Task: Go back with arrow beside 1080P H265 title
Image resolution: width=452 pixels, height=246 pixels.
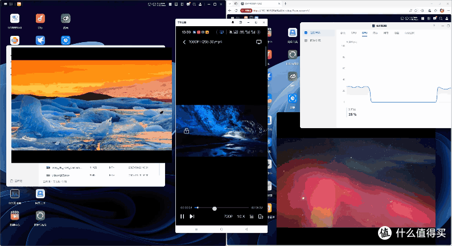Action: [184, 42]
